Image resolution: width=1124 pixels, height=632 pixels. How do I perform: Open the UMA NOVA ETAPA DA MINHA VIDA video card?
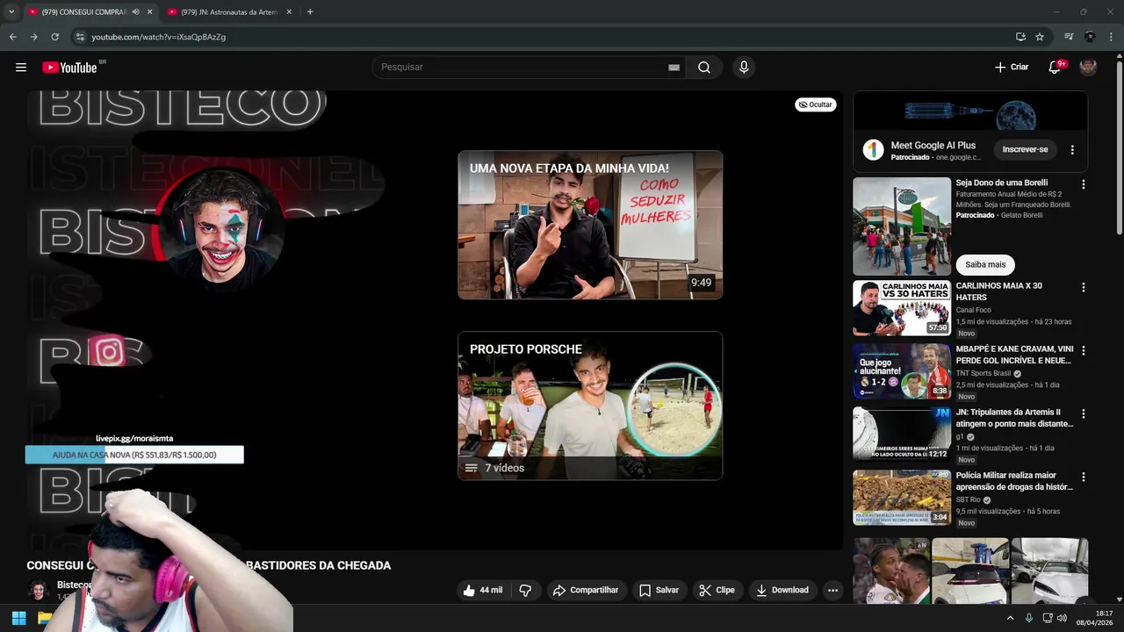click(590, 225)
